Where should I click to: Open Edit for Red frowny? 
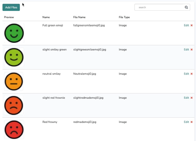186,122
